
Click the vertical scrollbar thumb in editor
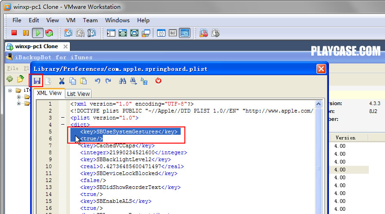point(318,168)
